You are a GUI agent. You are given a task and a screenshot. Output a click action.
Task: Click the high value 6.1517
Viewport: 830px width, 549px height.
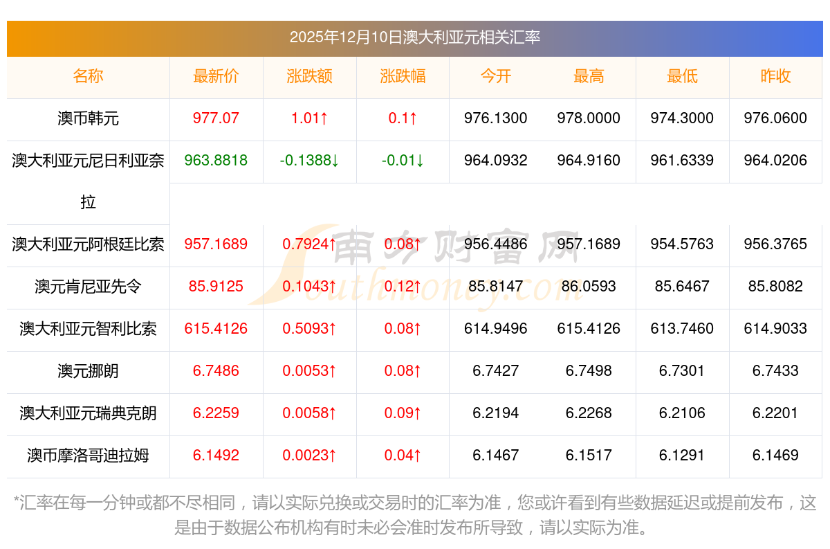pyautogui.click(x=589, y=456)
